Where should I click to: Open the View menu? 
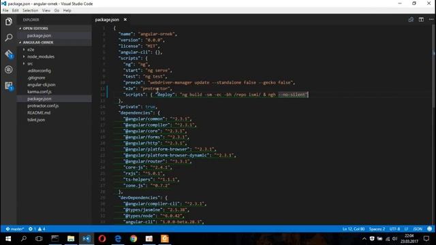pyautogui.click(x=46, y=11)
